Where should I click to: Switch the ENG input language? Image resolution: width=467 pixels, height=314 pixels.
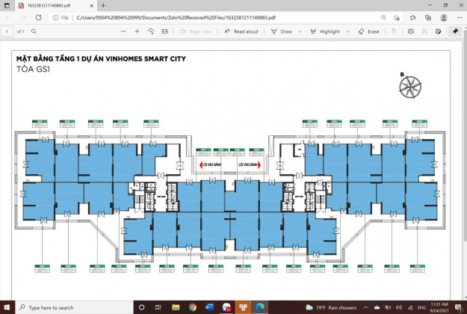[421, 307]
